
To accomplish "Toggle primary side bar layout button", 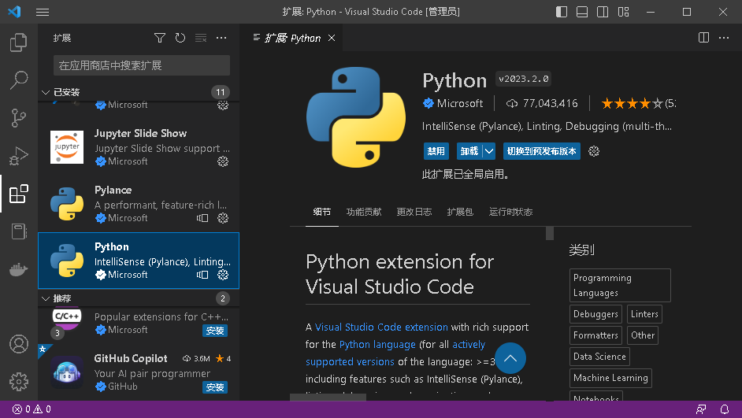I will click(562, 12).
